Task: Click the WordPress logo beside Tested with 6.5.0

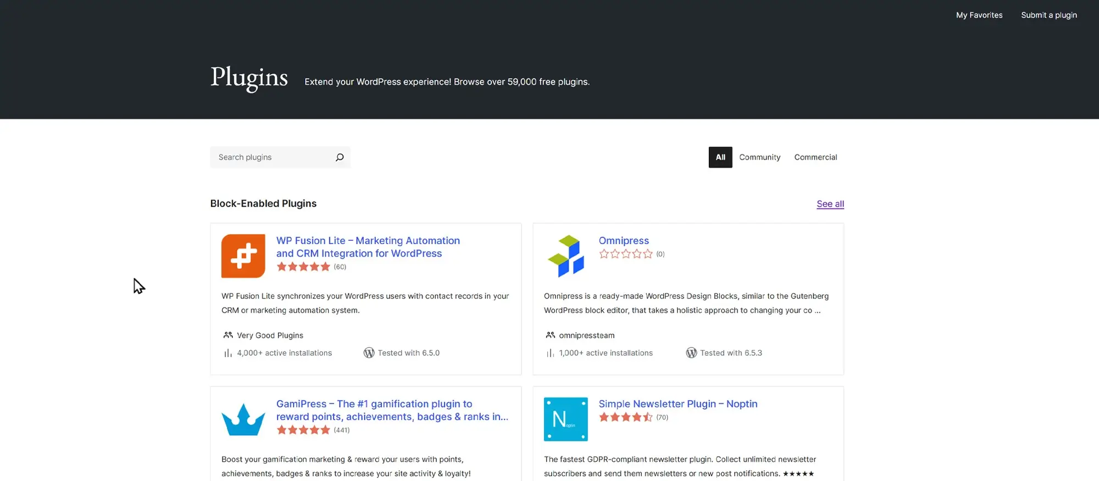Action: point(369,353)
